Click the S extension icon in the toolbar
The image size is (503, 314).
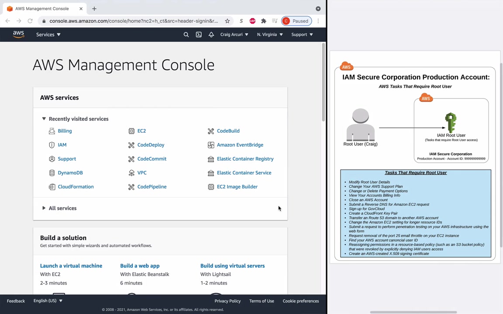click(241, 21)
